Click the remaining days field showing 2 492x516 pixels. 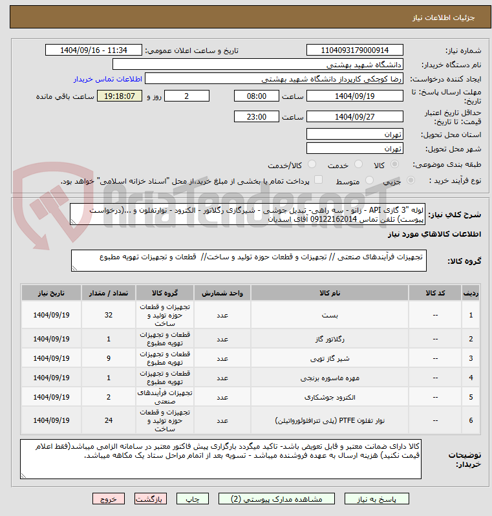tap(187, 96)
